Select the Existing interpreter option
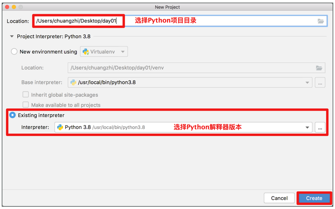335x209 pixels. point(13,115)
